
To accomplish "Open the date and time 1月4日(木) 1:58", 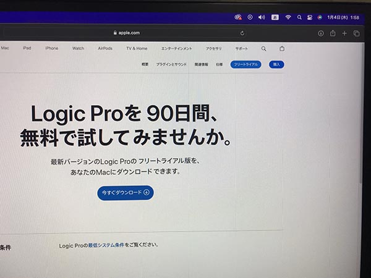I will [x=343, y=17].
